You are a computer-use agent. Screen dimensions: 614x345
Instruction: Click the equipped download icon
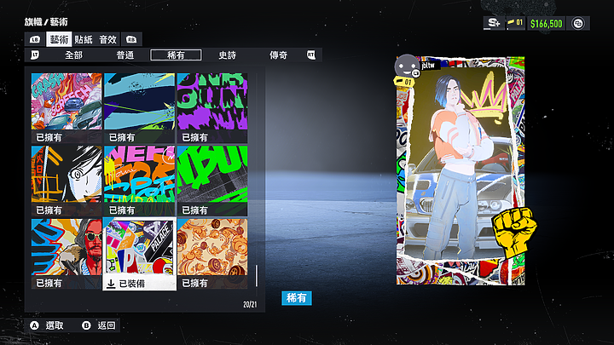[x=111, y=284]
